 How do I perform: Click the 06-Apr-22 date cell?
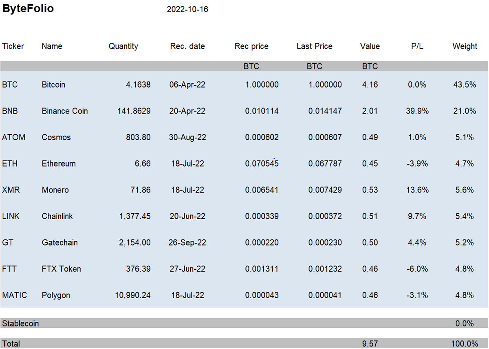click(x=187, y=85)
